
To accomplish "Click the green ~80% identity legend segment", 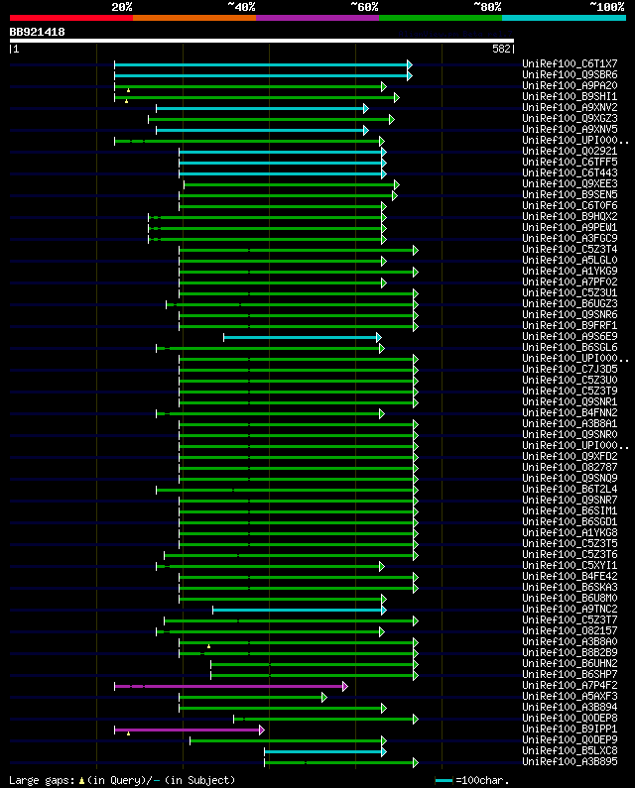I will click(x=441, y=18).
